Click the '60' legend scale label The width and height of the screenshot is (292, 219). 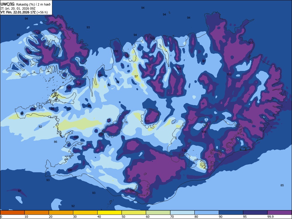pos(148,217)
